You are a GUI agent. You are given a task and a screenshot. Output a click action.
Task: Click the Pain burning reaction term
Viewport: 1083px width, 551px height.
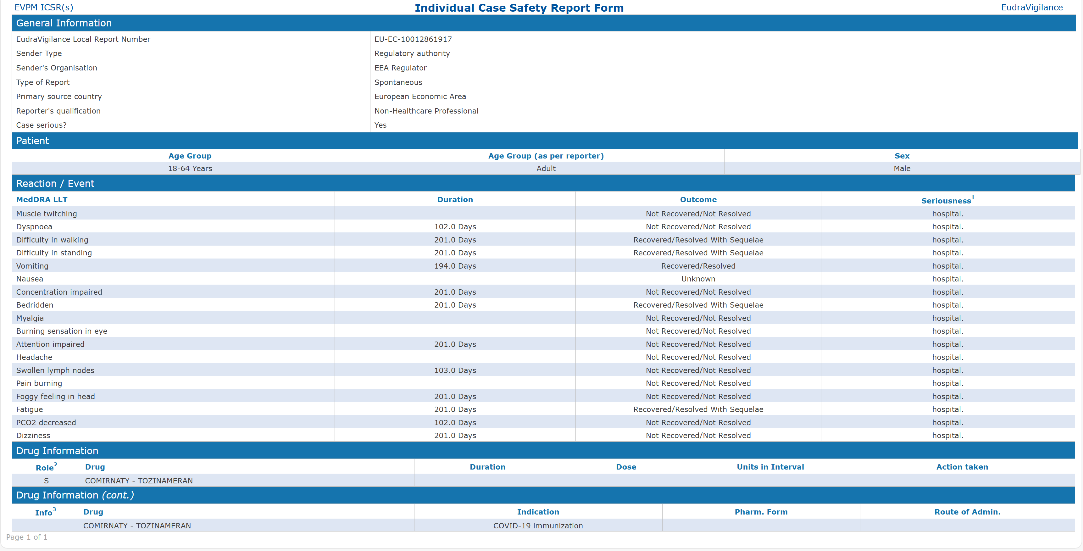pyautogui.click(x=39, y=383)
